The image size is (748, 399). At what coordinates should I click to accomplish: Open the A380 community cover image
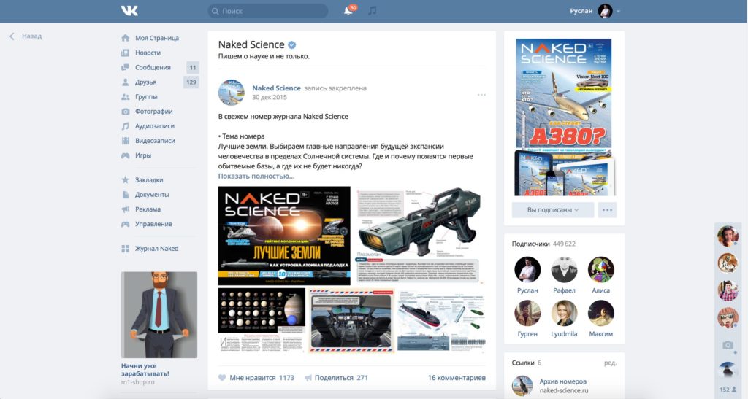(564, 117)
